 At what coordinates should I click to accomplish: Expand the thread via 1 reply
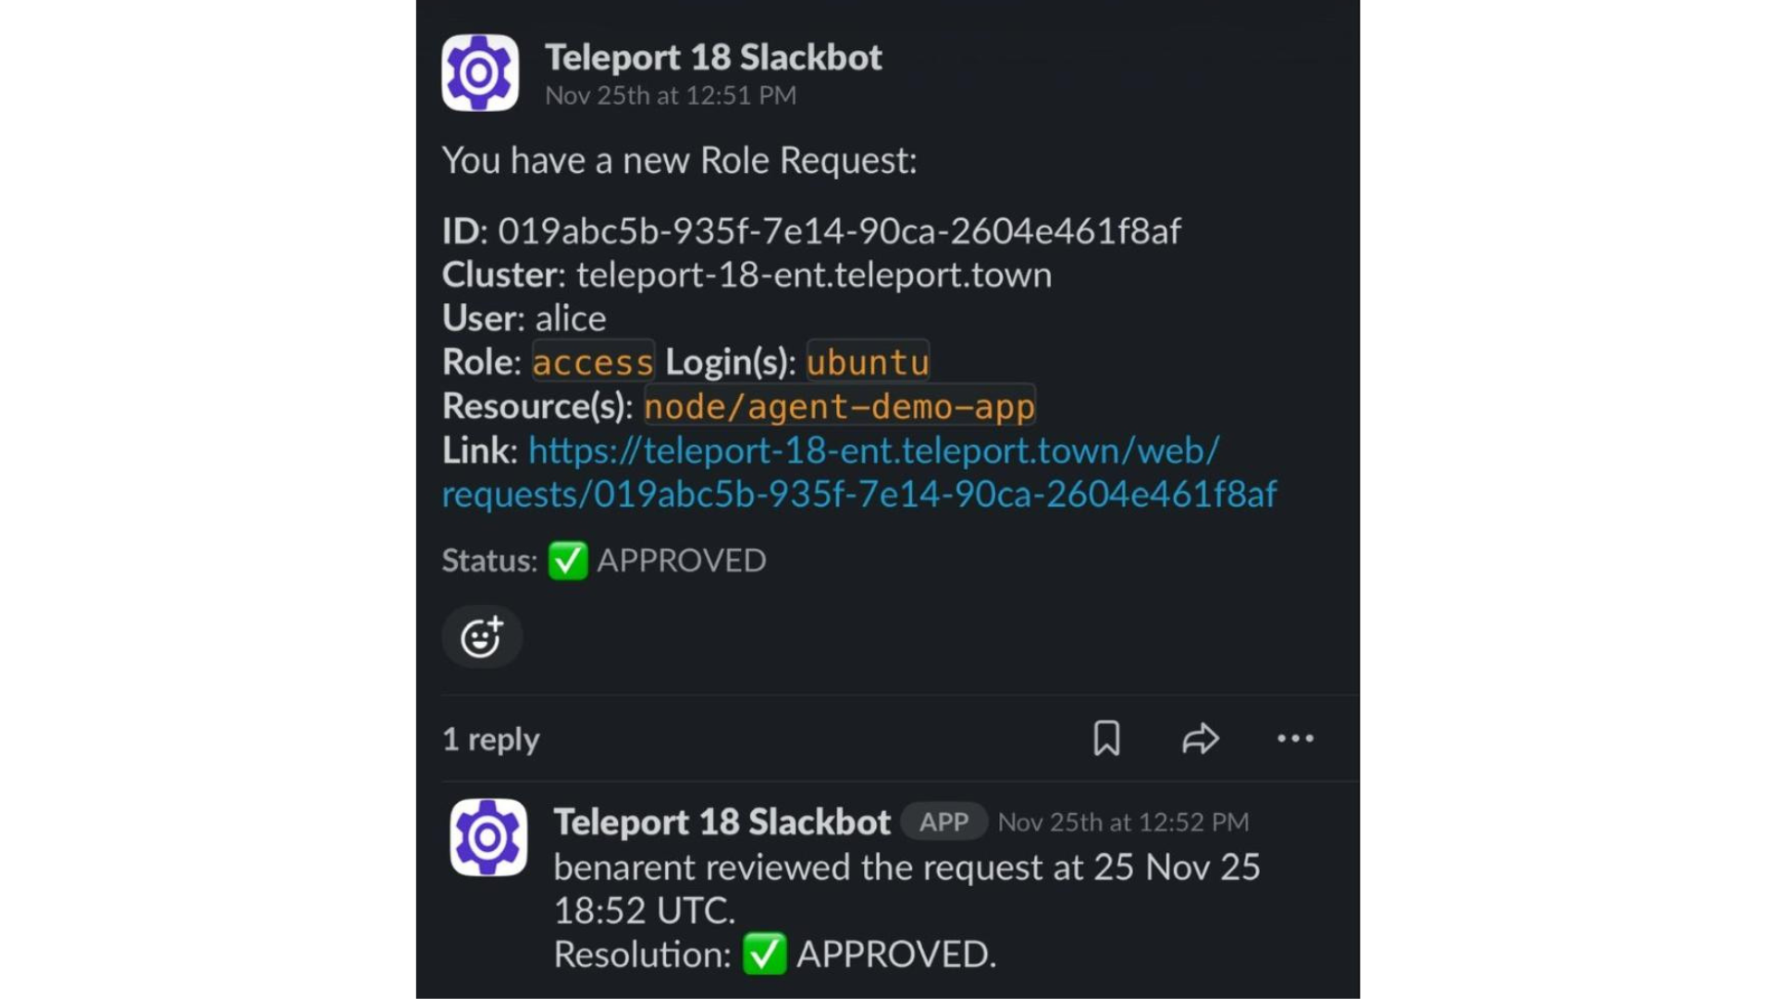(x=490, y=738)
